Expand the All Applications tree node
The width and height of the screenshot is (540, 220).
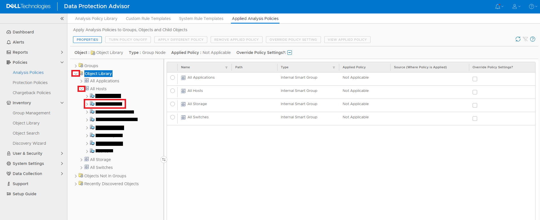pyautogui.click(x=81, y=81)
